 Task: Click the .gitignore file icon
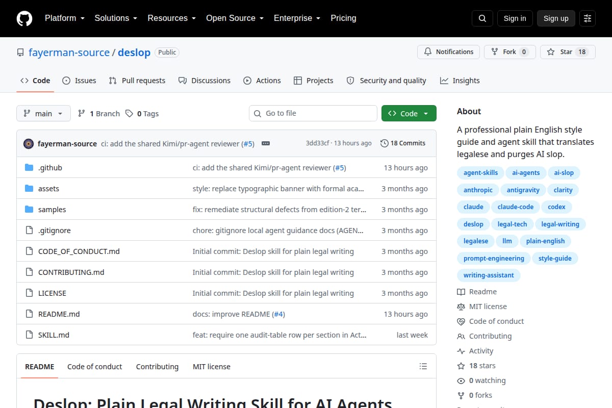(x=29, y=231)
